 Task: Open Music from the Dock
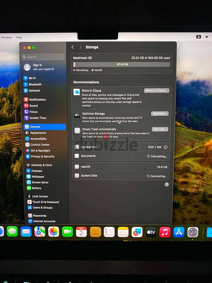[165, 232]
